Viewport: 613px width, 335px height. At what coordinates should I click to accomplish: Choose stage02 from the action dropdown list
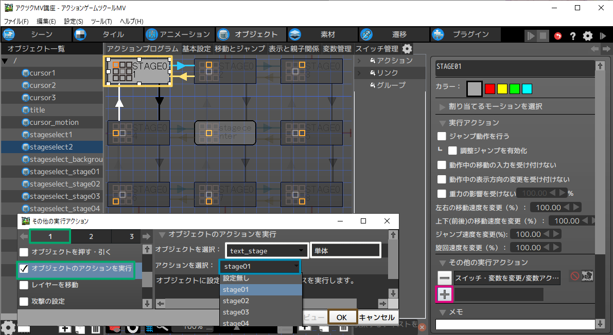[x=236, y=301]
